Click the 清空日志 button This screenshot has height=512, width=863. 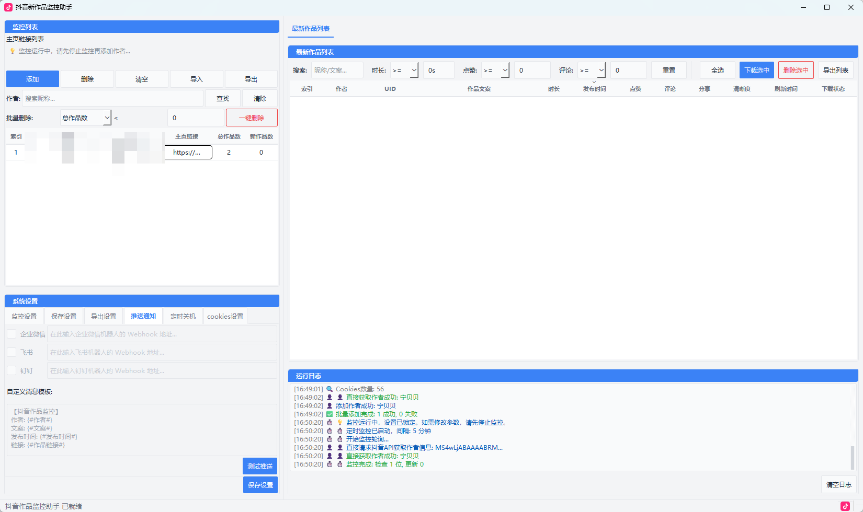coord(839,484)
